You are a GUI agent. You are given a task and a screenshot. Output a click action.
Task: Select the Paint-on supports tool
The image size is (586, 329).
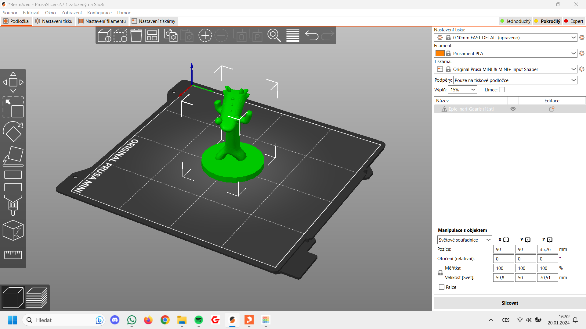(x=13, y=205)
